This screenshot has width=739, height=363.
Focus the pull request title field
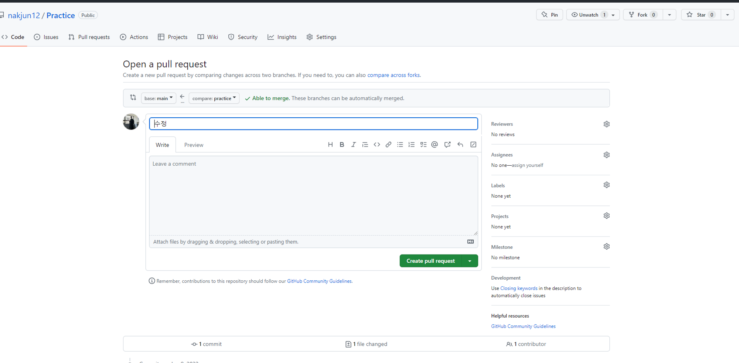[x=313, y=124]
